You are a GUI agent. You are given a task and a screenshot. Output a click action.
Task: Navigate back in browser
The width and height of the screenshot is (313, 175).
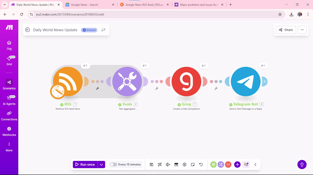[x=5, y=14]
